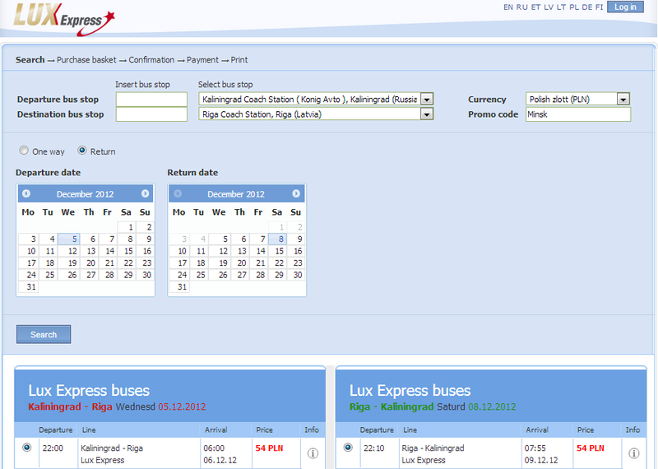This screenshot has height=469, width=658.
Task: Expand the Currency dropdown
Action: click(x=623, y=99)
